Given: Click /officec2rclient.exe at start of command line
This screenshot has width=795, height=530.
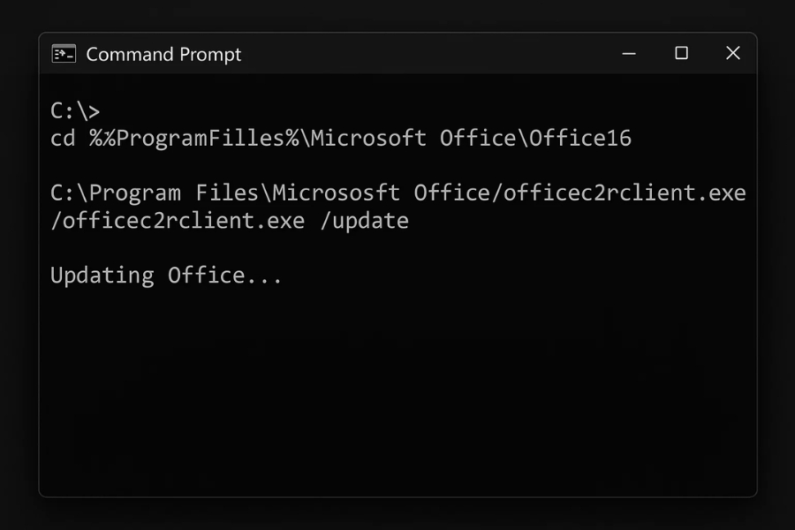Looking at the screenshot, I should coord(177,221).
